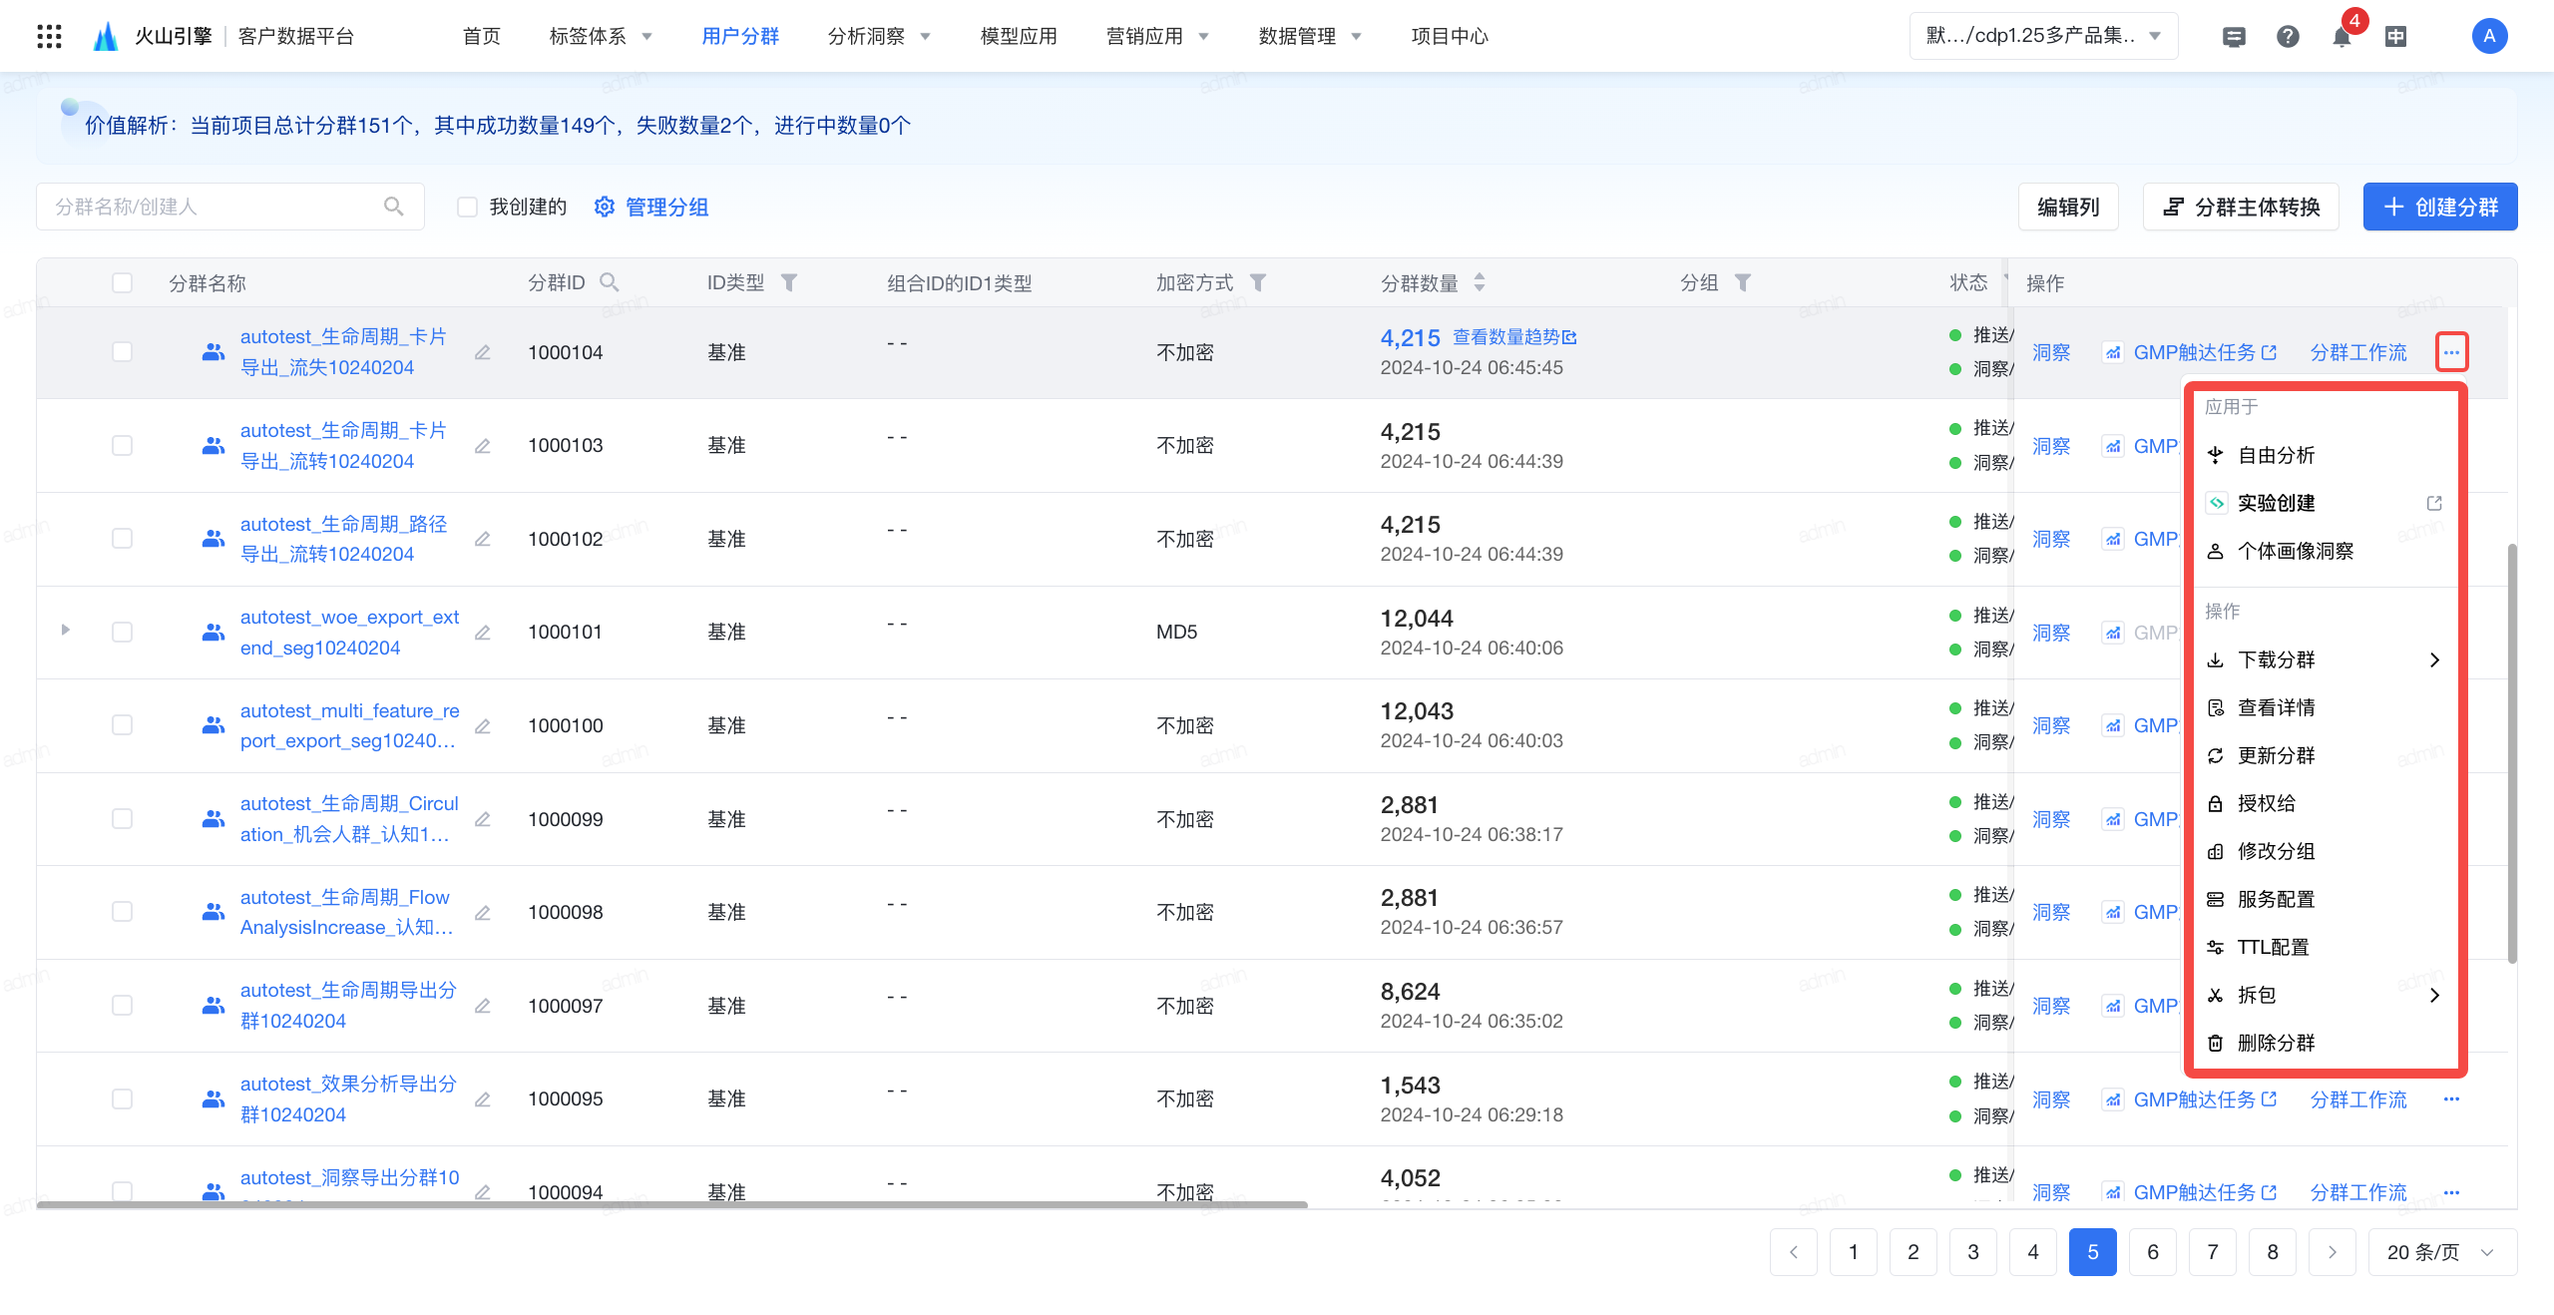Filter the 加密方式 column
Screen dimensions: 2554x1315
(x=1257, y=282)
